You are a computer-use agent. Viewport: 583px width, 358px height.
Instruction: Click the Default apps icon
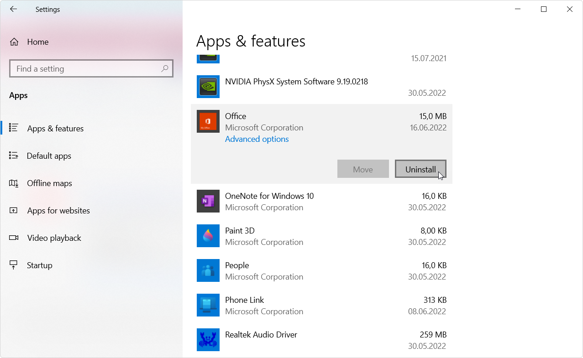point(14,156)
